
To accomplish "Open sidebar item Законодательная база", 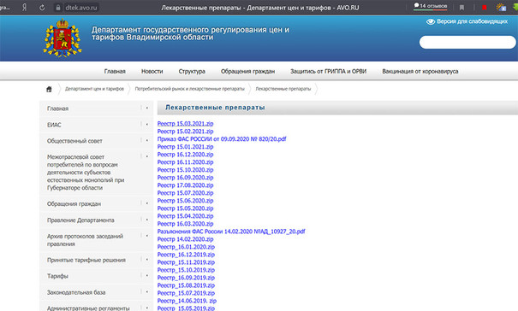I will click(76, 292).
